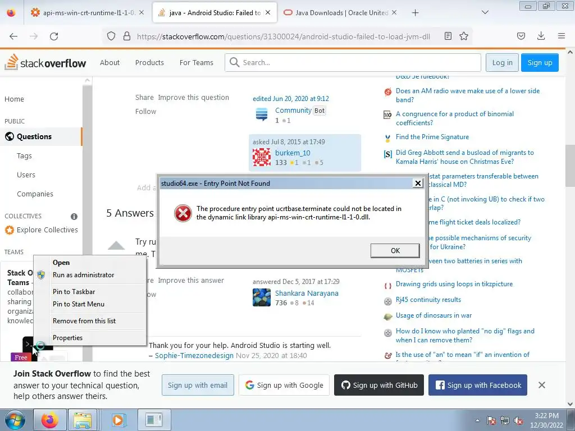The height and width of the screenshot is (431, 575).
Task: Click the network tray icon
Action: [x=505, y=420]
